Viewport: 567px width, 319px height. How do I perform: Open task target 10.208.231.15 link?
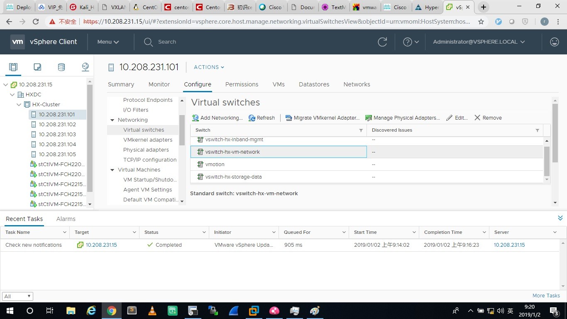point(101,245)
